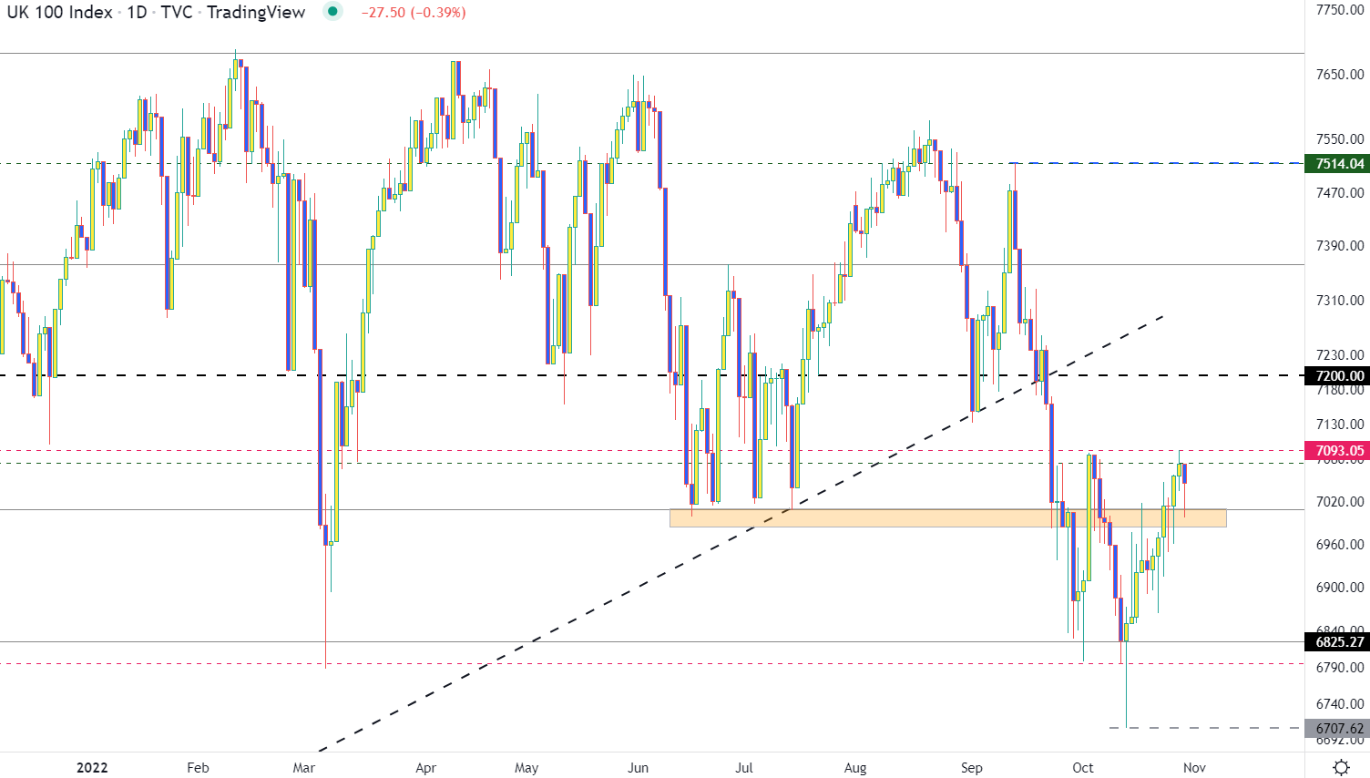Click the Oct label on time axis
The height and width of the screenshot is (778, 1370).
[x=1083, y=767]
